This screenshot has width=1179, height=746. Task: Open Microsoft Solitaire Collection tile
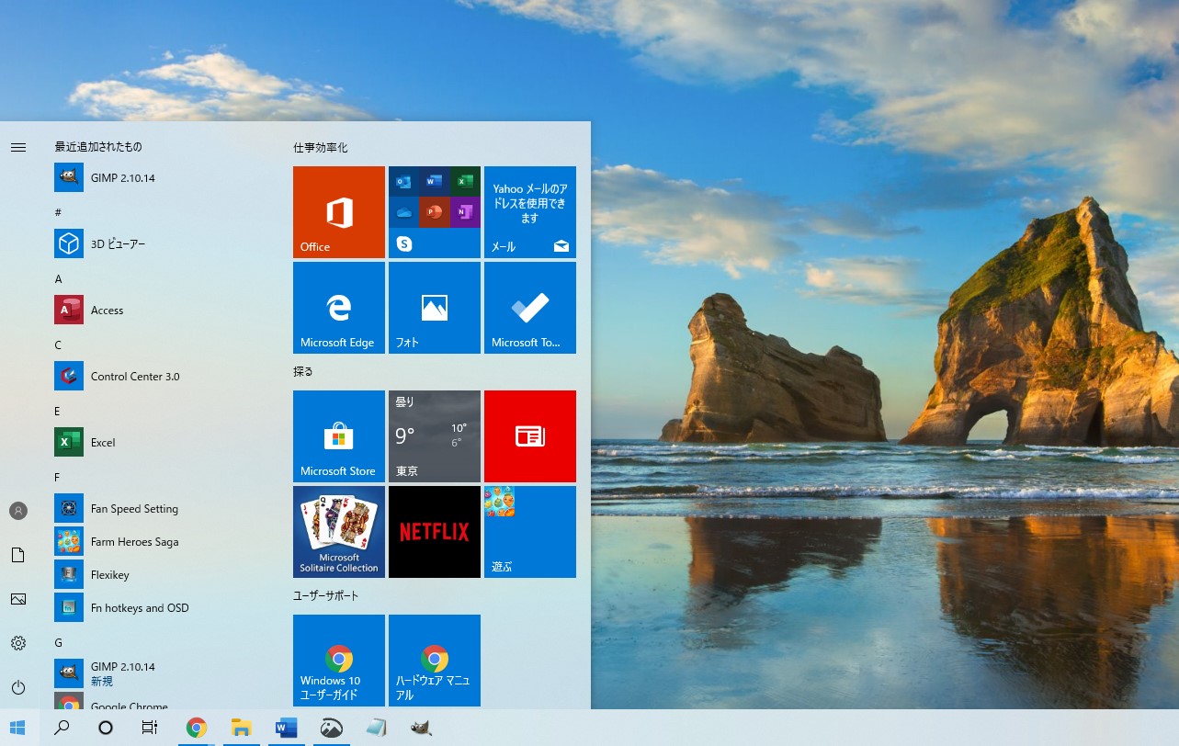pyautogui.click(x=339, y=532)
